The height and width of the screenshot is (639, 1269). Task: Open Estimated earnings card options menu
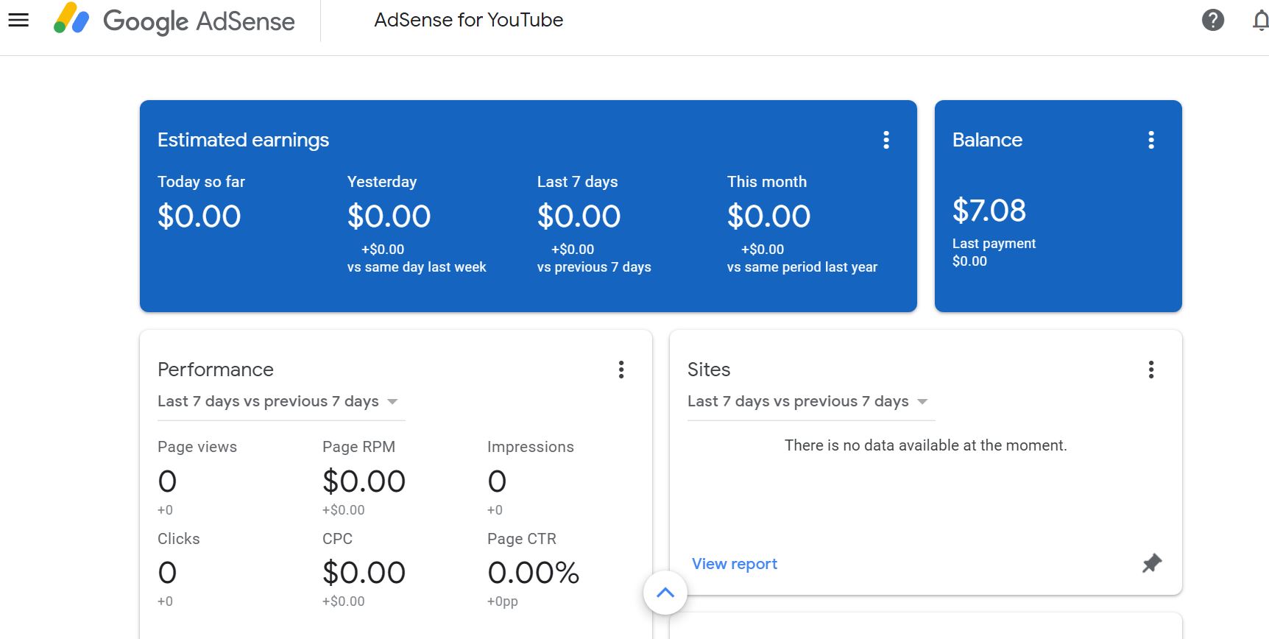(886, 140)
